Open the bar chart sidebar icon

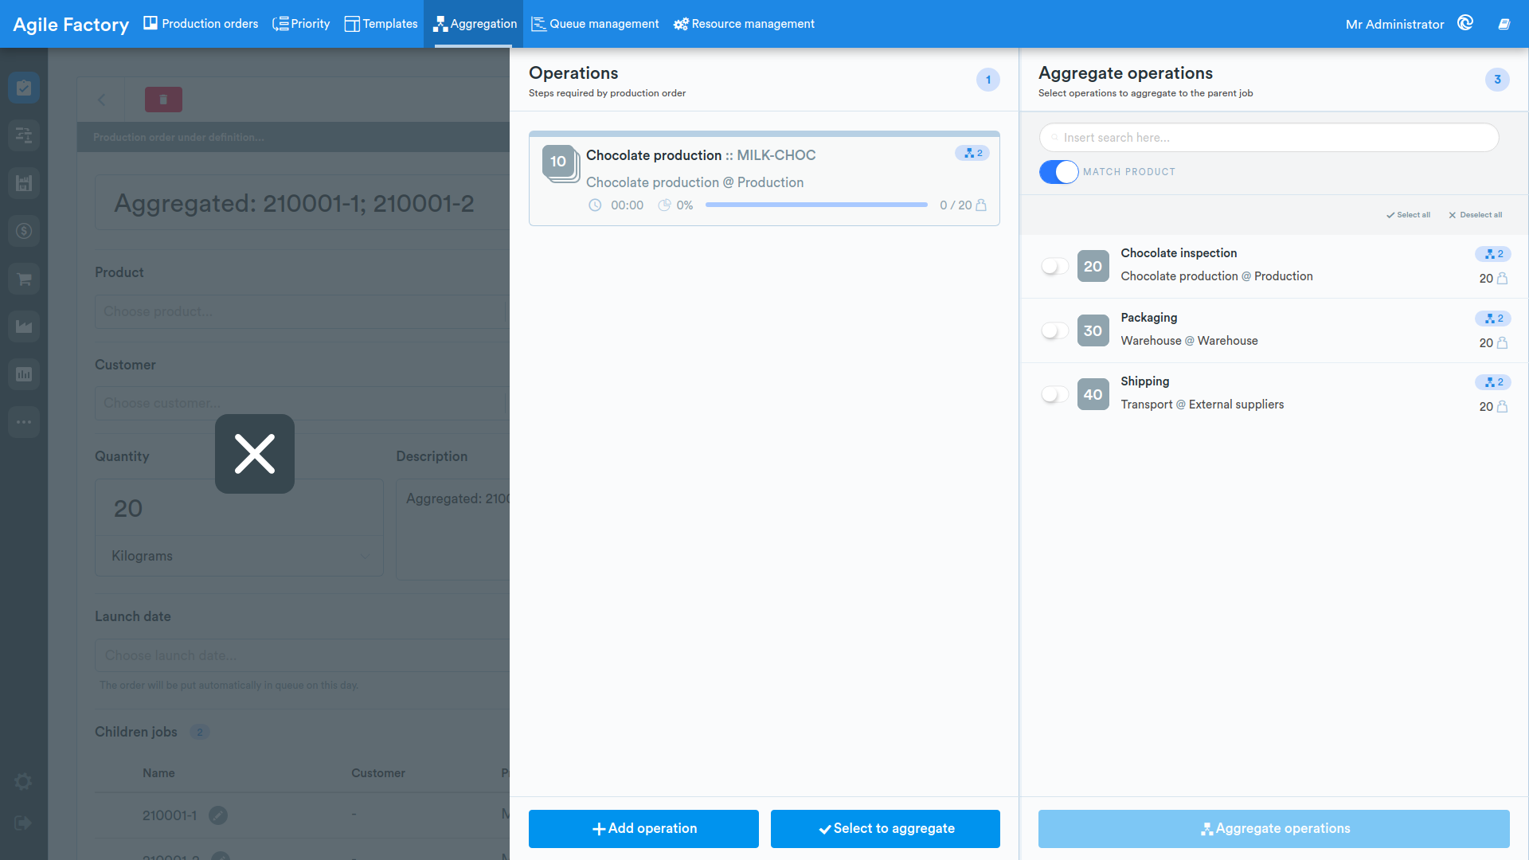(x=24, y=374)
